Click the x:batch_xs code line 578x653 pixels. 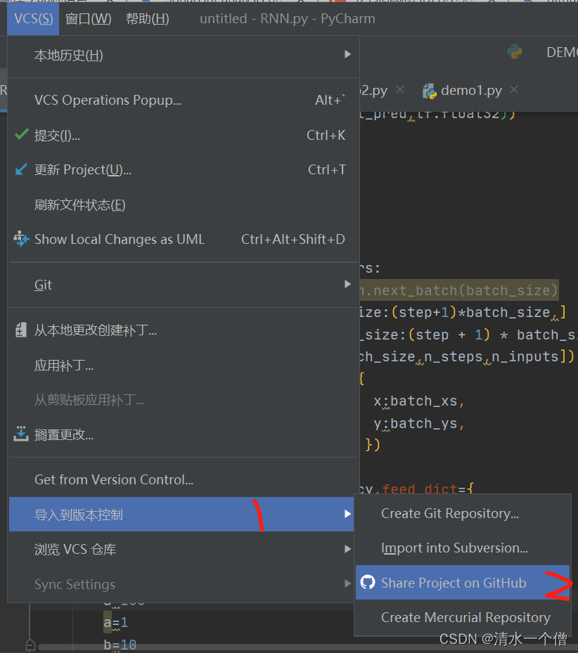(x=419, y=401)
